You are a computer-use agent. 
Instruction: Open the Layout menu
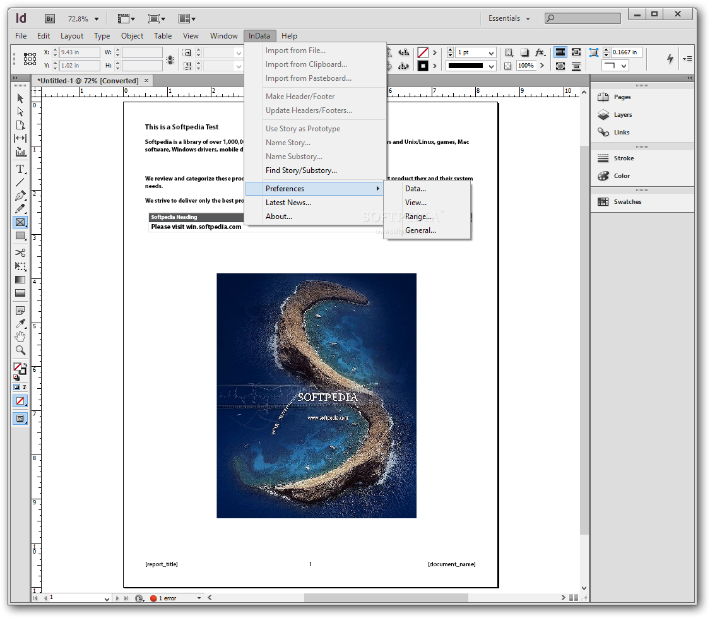72,36
